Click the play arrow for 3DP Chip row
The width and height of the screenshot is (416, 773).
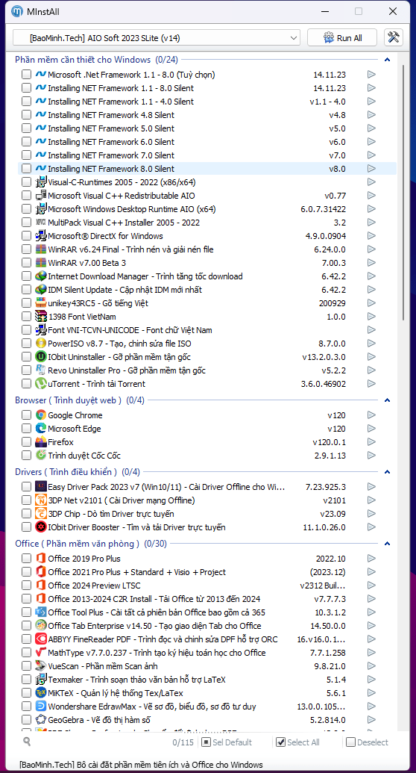pyautogui.click(x=372, y=514)
